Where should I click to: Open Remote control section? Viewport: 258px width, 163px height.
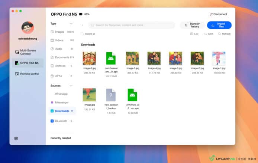pyautogui.click(x=28, y=74)
